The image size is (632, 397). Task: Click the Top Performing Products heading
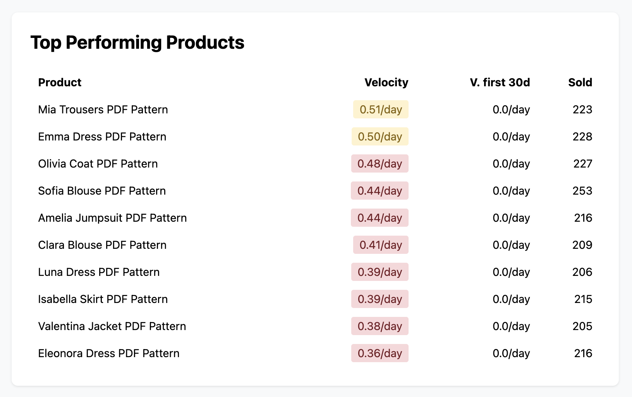click(137, 43)
